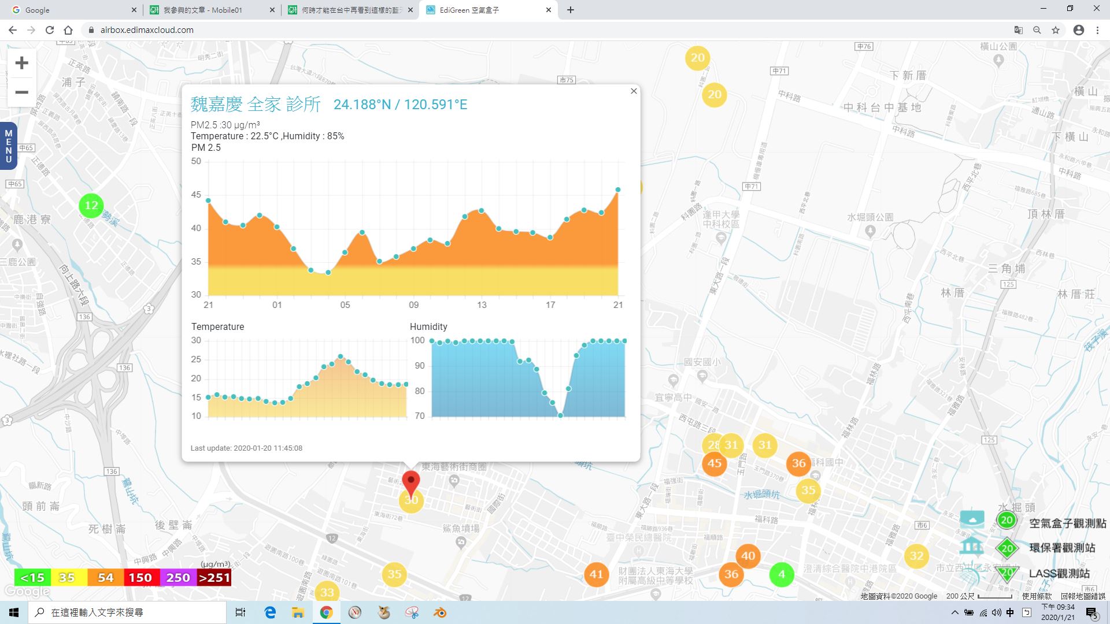Launch Microsoft Edge from taskbar
This screenshot has height=624, width=1110.
(270, 612)
